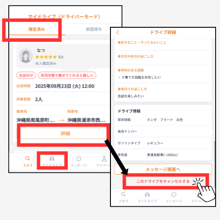This screenshot has width=220, height=220.
Task: Tap メッセージ icon in right screen navigation
Action: [174, 194]
